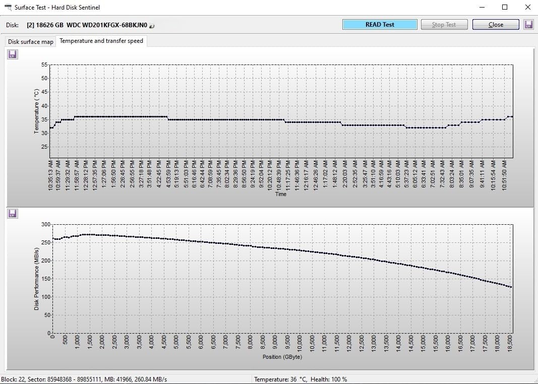Click the Block and Sector status bar text
The height and width of the screenshot is (384, 538).
tap(84, 379)
